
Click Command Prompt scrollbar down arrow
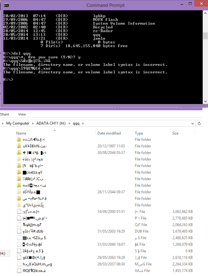[205, 101]
